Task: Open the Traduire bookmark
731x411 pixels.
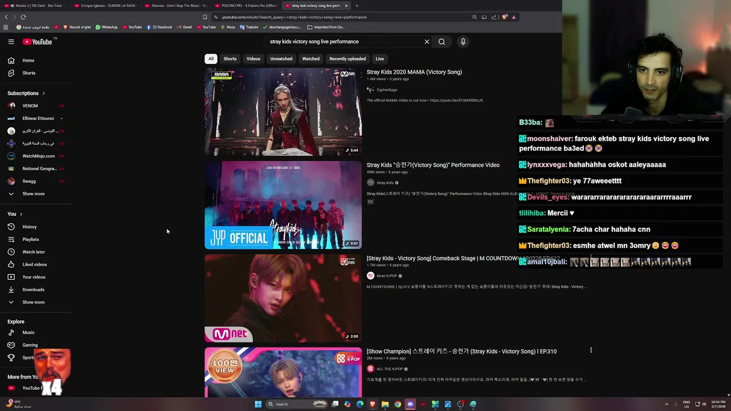Action: (249, 27)
